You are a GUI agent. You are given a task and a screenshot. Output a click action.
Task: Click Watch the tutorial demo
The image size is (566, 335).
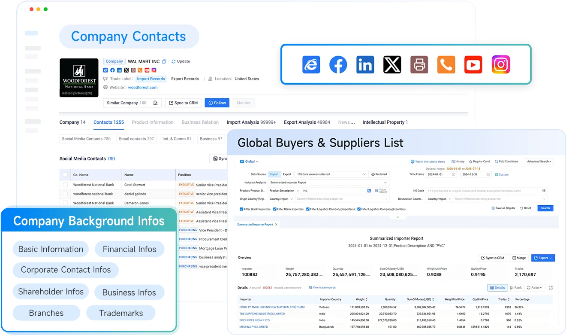pos(428,161)
